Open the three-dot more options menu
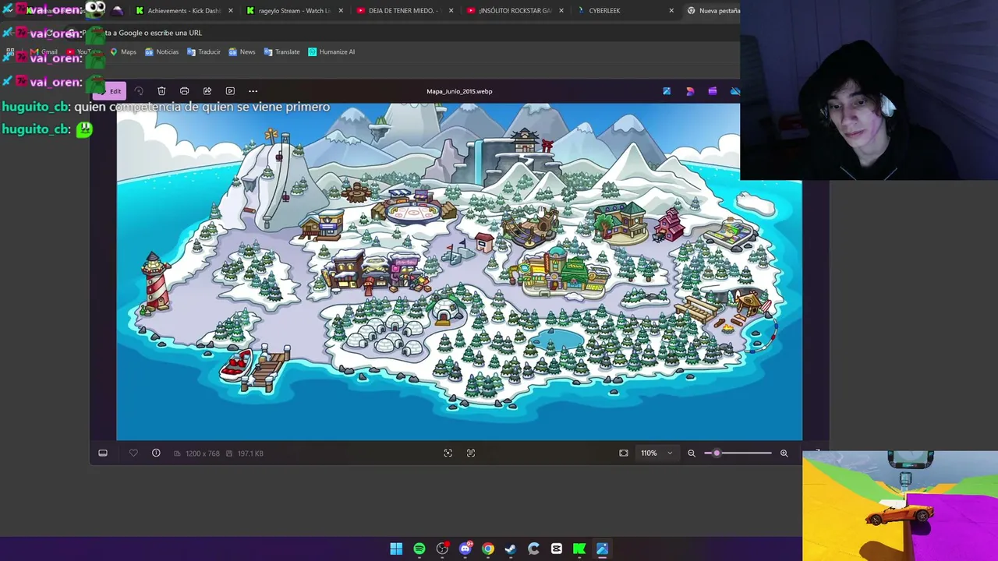This screenshot has width=998, height=561. click(x=253, y=91)
